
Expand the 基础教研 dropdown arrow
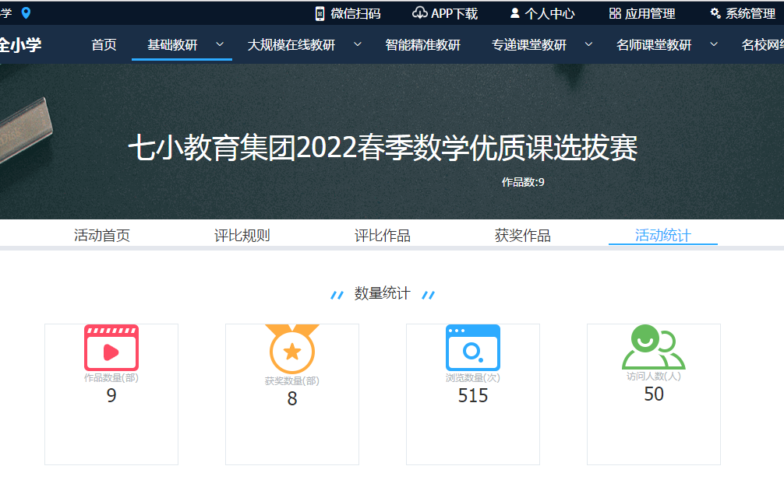220,44
